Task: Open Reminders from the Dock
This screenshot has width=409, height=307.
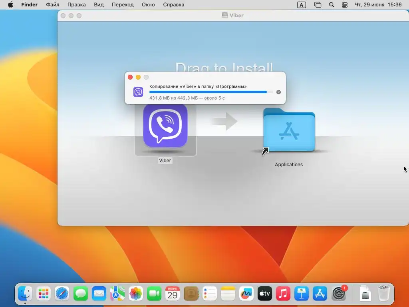Action: pyautogui.click(x=209, y=294)
